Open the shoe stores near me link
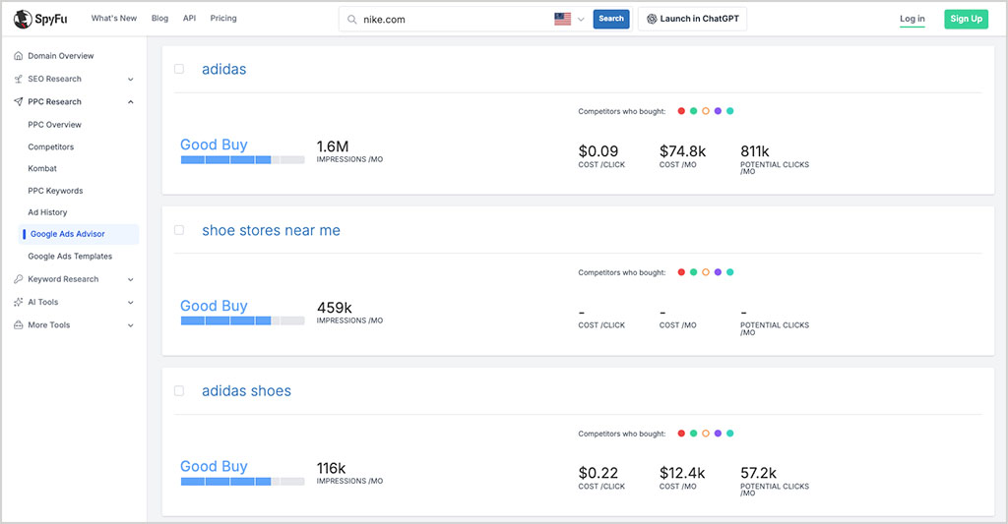This screenshot has height=524, width=1008. pyautogui.click(x=272, y=230)
